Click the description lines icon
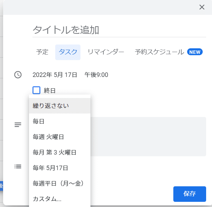The height and width of the screenshot is (207, 212). click(18, 125)
